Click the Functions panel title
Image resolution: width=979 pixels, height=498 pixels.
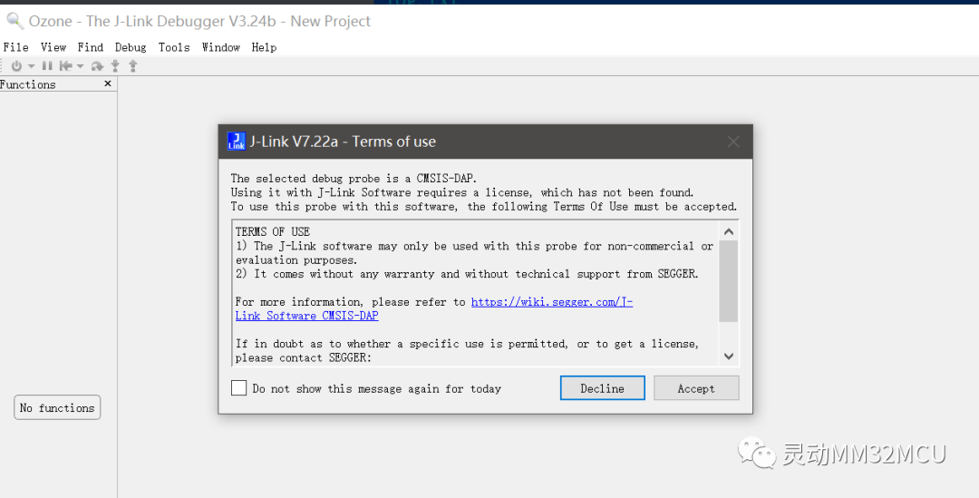[x=27, y=84]
